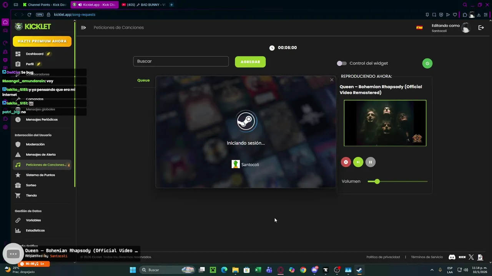Screen dimensions: 492x276
Task: Select the Santocoli account in Steam overlay
Action: point(245,164)
